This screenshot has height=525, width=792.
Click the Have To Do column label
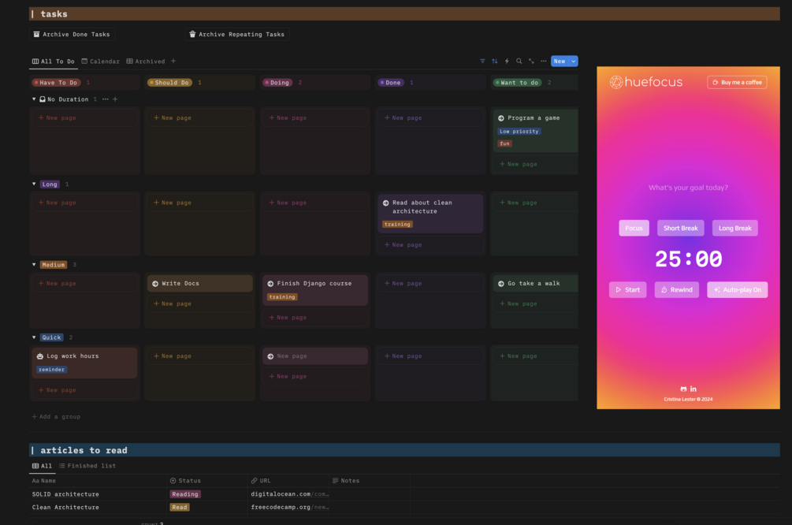pyautogui.click(x=56, y=82)
